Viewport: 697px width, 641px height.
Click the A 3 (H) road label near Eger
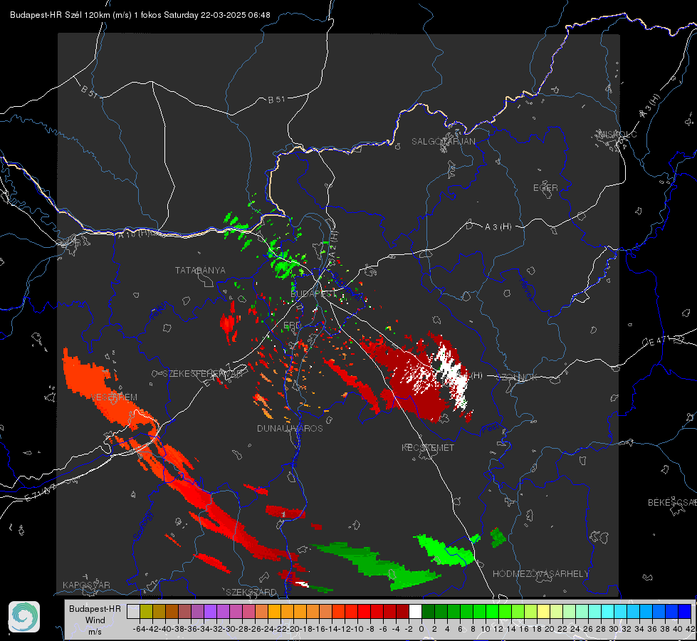(498, 227)
